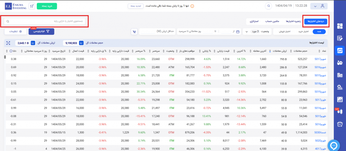Screen dimensions: 346x151
Task: Open the coins stack sidebar icon
Action: point(340,75)
